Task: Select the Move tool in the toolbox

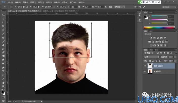Action: point(3,15)
